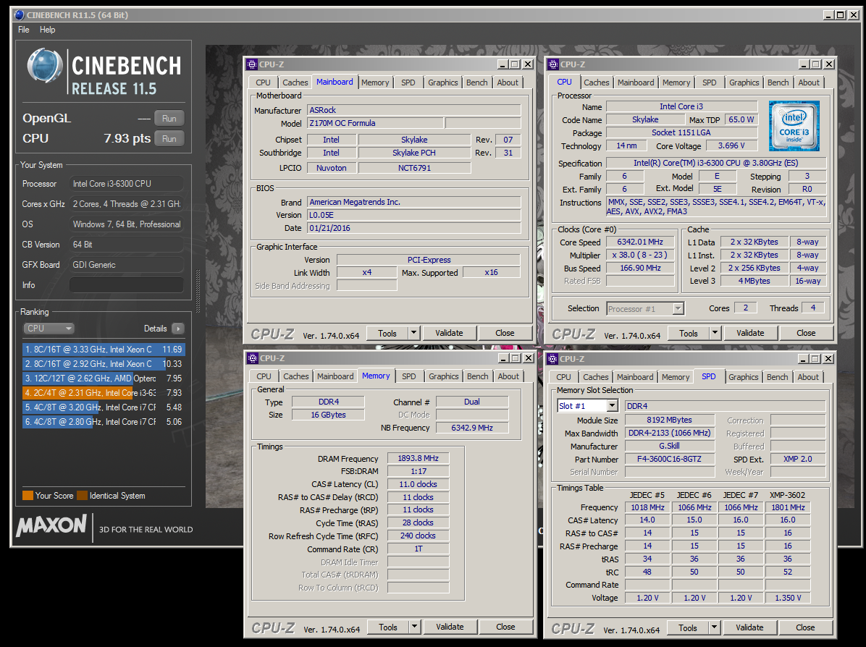Open About tab in Mainboard CPU-Z window
This screenshot has width=866, height=647.
tap(508, 83)
